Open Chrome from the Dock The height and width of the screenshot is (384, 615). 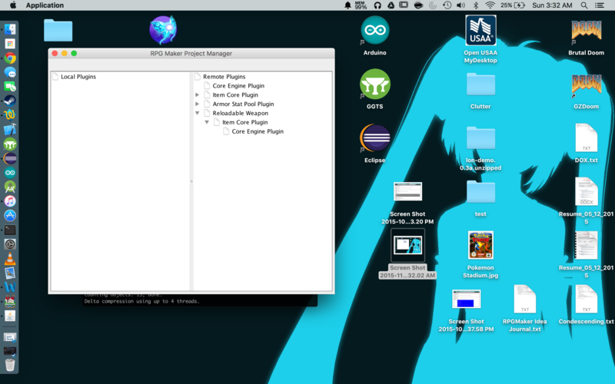10,58
